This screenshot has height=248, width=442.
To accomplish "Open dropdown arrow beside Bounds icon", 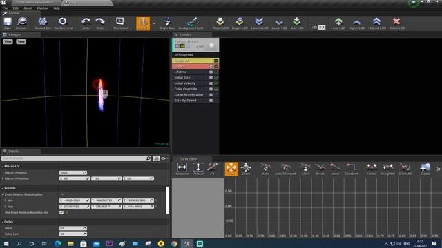I will [x=154, y=23].
